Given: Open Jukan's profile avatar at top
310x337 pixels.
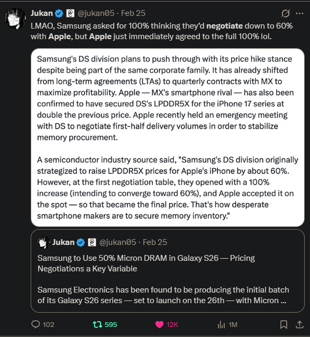Looking at the screenshot, I should click(15, 19).
